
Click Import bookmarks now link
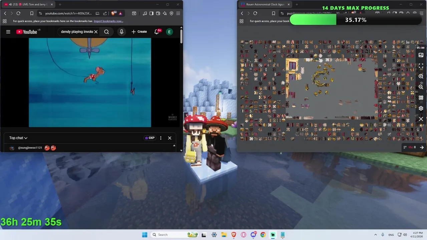tap(108, 21)
